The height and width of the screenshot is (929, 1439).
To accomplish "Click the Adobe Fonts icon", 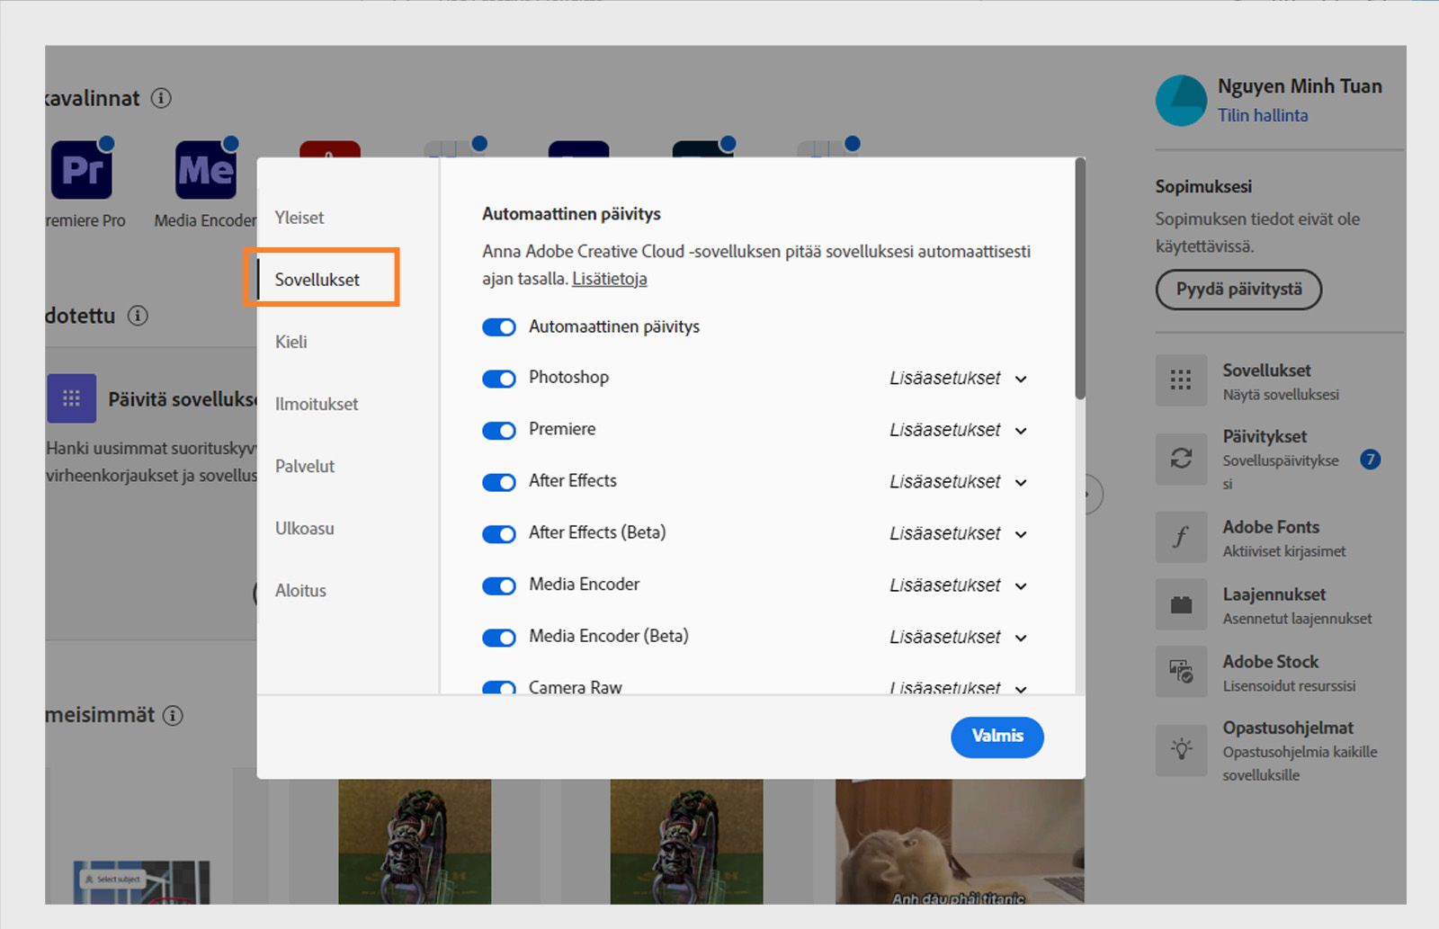I will (1181, 537).
